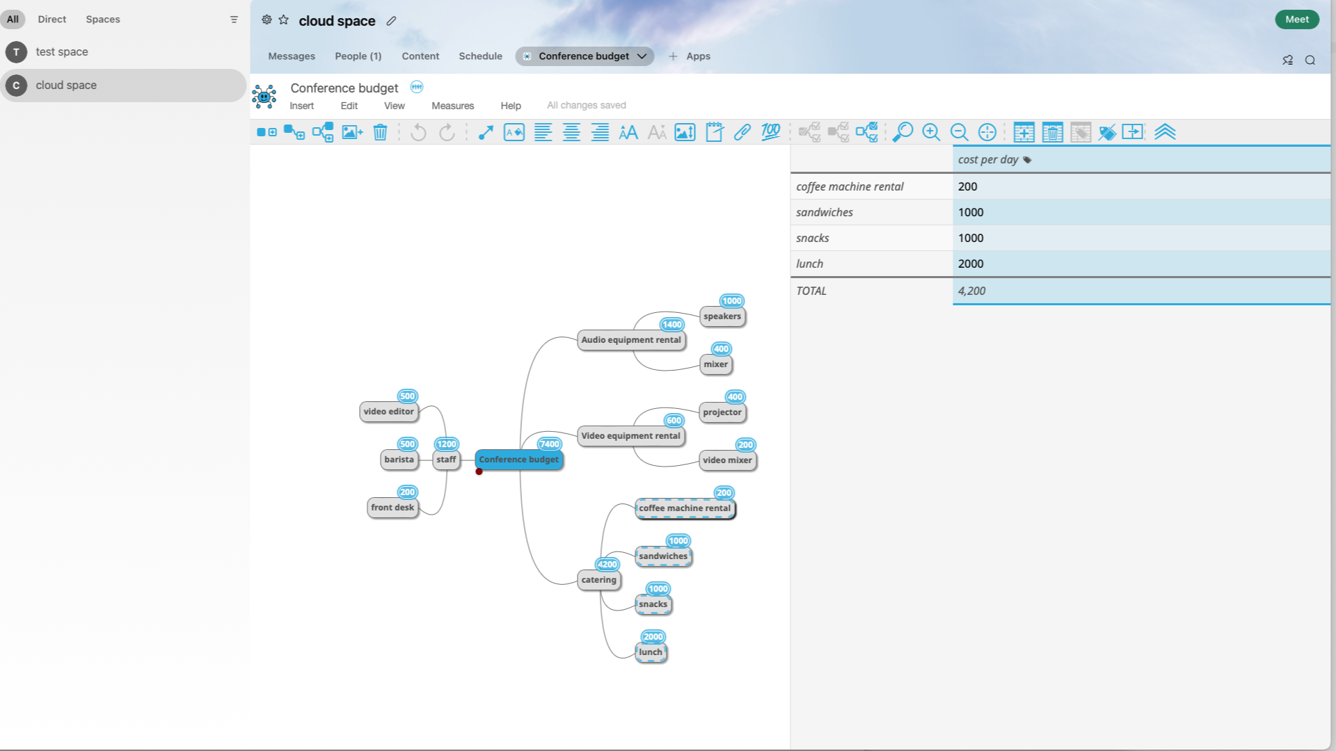
Task: Edit the coffee machine rental value 200
Action: click(1141, 186)
